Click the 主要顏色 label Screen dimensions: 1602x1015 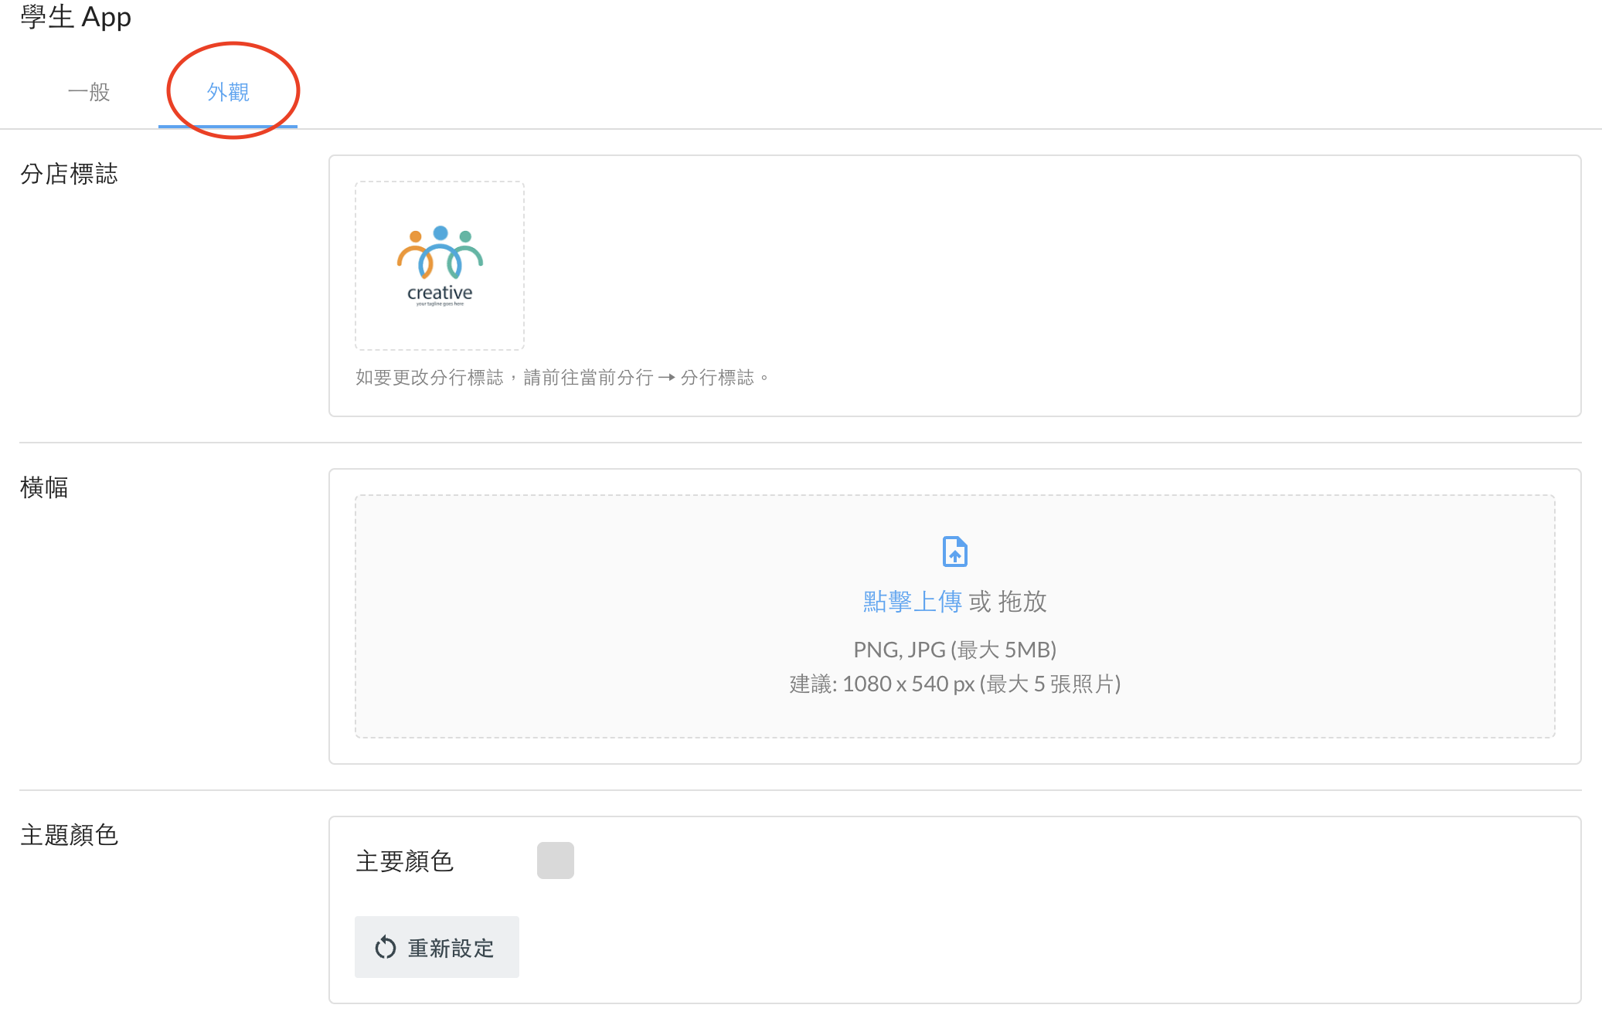[x=404, y=861]
